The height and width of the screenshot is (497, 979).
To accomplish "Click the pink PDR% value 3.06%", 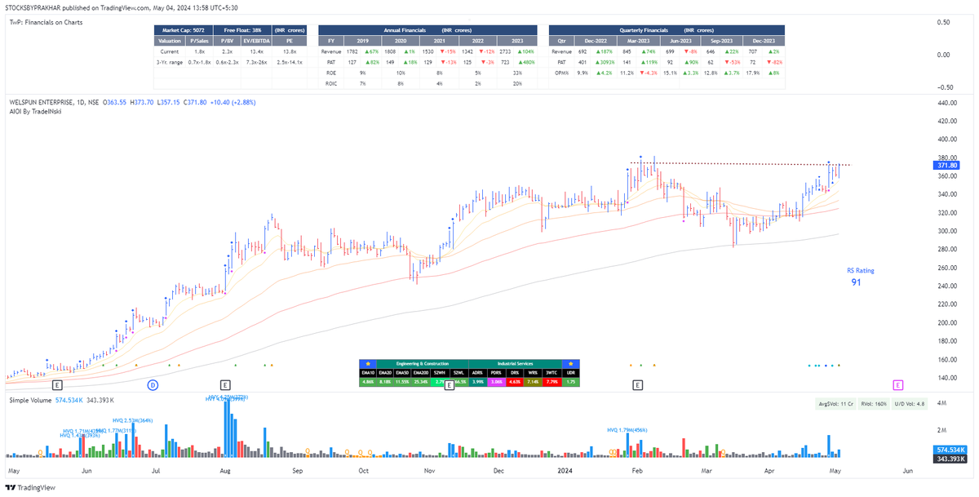I will [496, 381].
